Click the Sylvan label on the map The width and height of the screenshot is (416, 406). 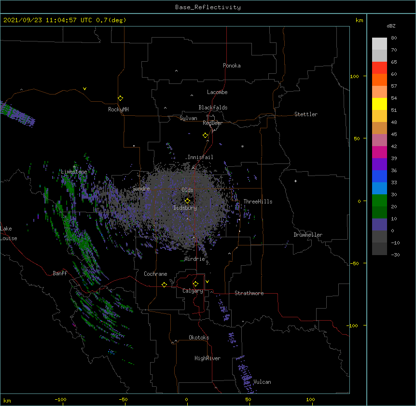tap(188, 118)
